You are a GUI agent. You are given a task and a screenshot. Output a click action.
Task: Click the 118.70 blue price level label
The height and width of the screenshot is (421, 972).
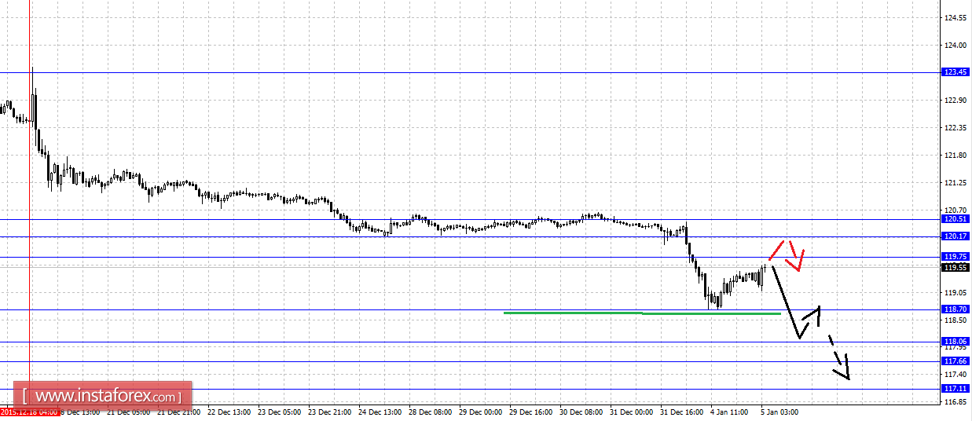coord(955,309)
